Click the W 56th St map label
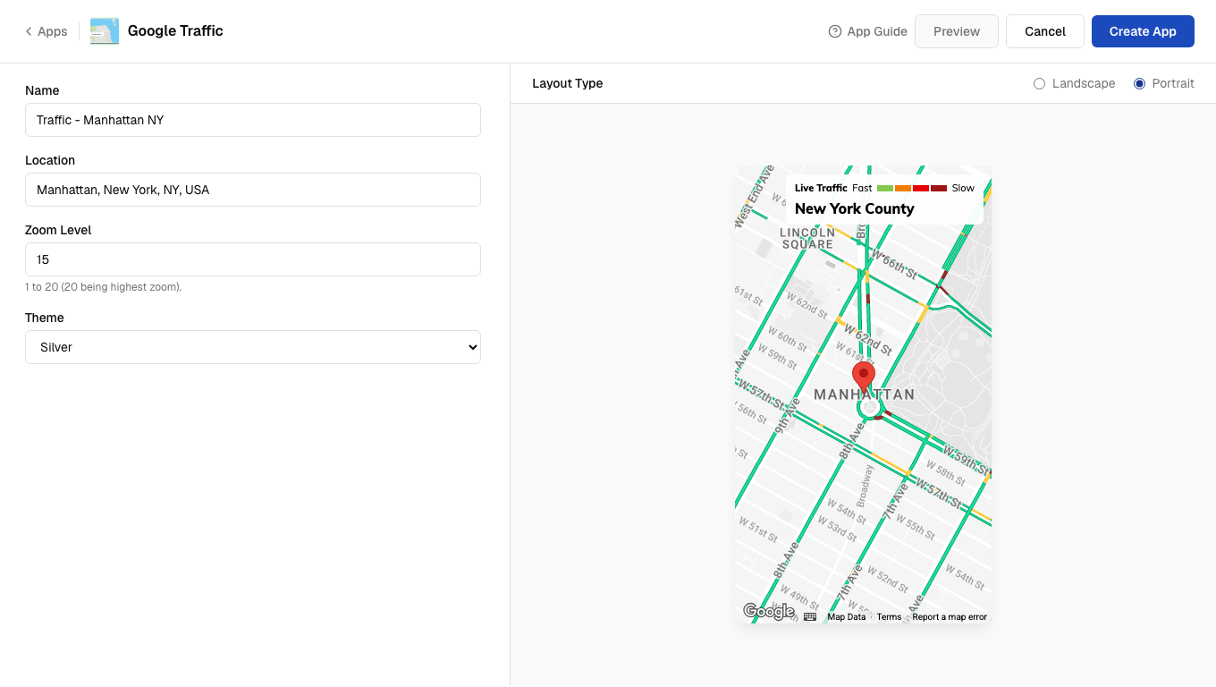The image size is (1216, 687). (751, 411)
